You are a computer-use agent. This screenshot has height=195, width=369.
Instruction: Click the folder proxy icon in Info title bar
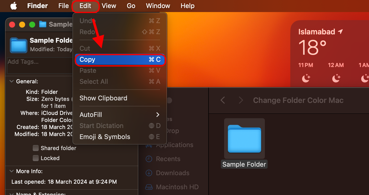[43, 24]
